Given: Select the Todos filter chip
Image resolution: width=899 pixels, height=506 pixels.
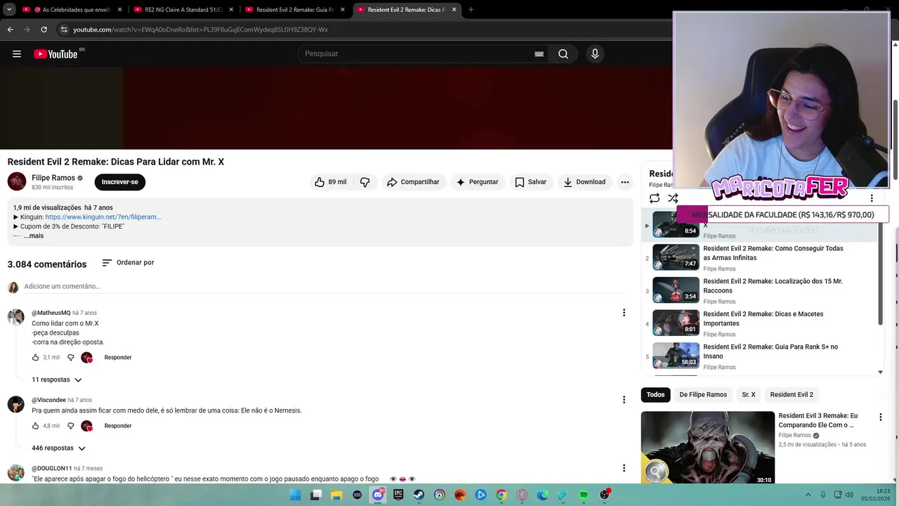Looking at the screenshot, I should [x=655, y=395].
